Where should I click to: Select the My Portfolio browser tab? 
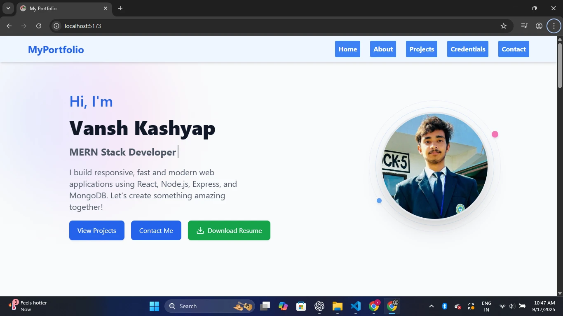tap(64, 8)
